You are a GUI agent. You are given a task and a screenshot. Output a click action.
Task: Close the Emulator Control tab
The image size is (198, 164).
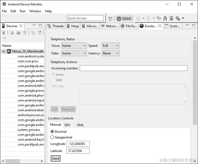(x=160, y=26)
